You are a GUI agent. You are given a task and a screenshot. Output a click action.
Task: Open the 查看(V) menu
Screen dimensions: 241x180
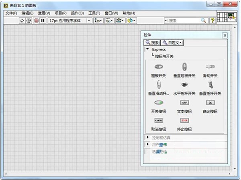pyautogui.click(x=44, y=13)
